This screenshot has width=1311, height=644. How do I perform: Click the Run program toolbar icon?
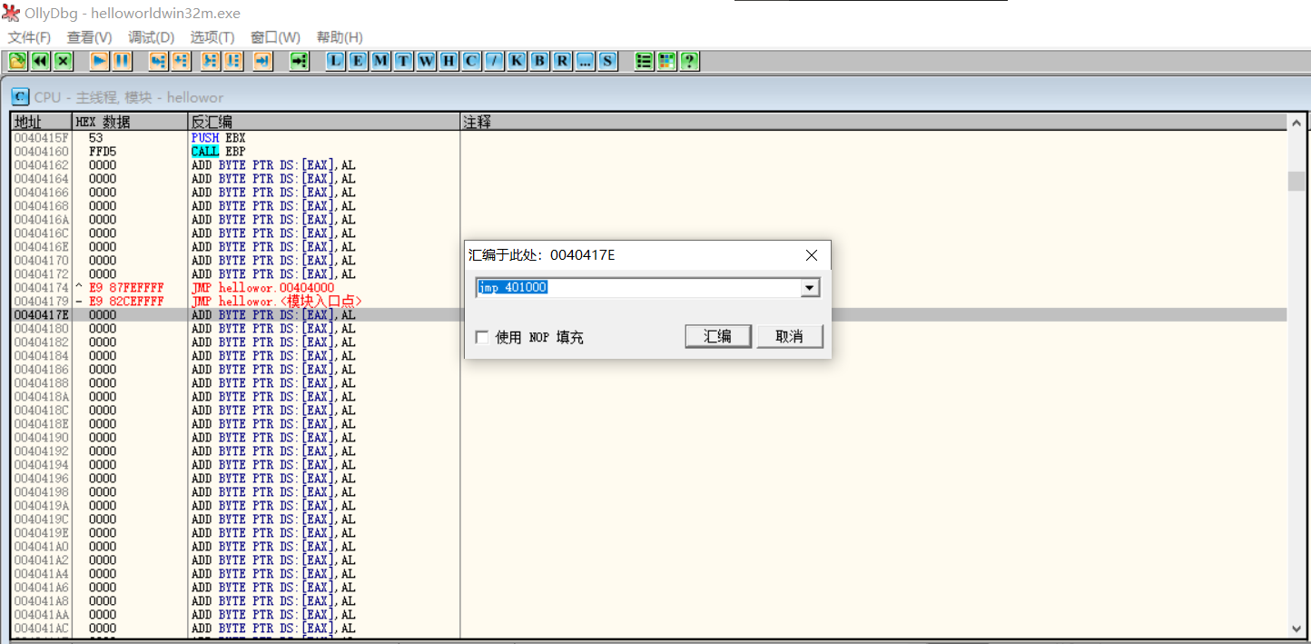pos(98,60)
